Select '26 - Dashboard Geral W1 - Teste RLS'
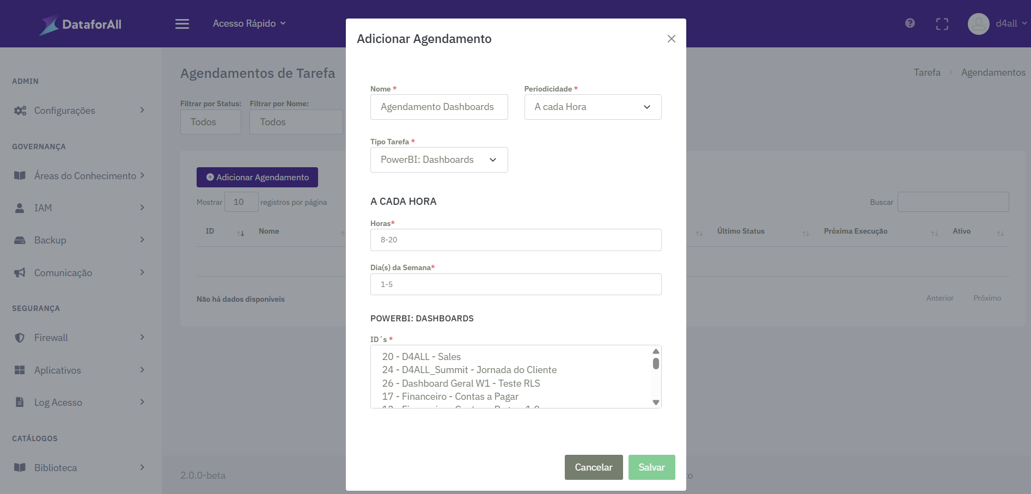This screenshot has height=494, width=1031. (x=461, y=383)
